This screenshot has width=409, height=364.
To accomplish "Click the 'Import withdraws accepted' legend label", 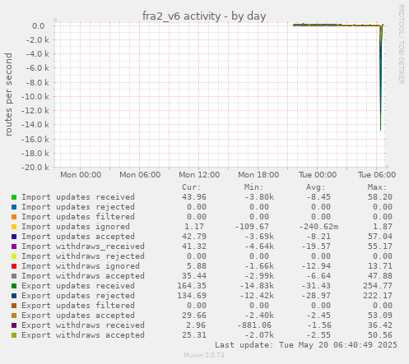I will coord(83,276).
